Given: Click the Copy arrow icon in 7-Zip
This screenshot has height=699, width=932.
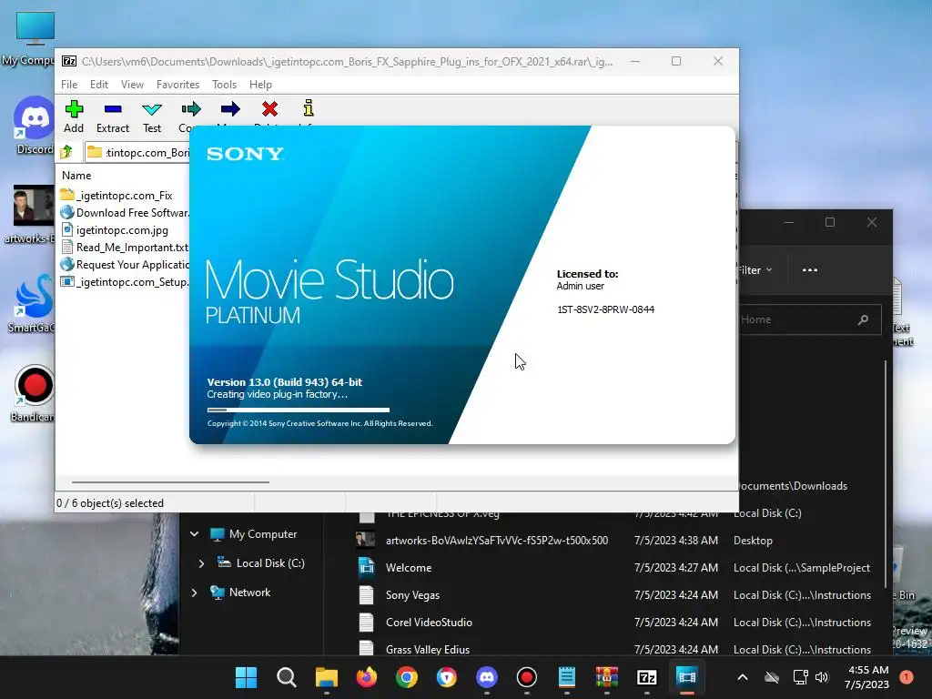Looking at the screenshot, I should click(191, 110).
